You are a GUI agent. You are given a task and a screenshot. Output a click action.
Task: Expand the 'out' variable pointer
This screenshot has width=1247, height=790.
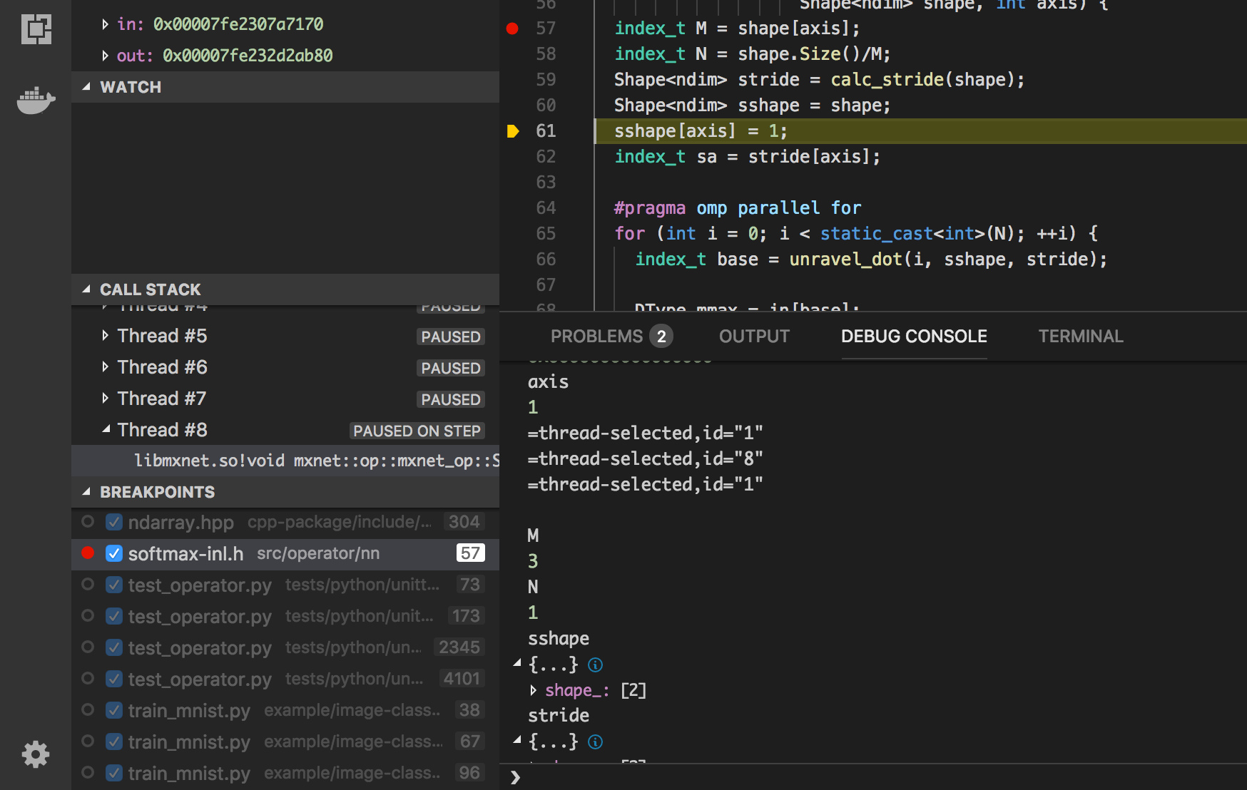click(x=105, y=56)
